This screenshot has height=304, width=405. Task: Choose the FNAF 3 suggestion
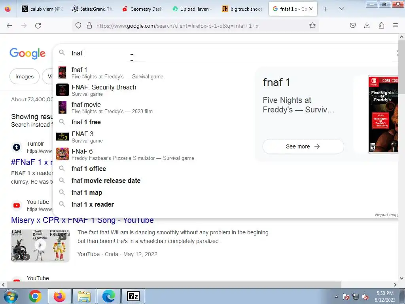155,137
